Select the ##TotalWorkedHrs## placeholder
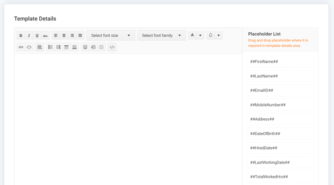 pyautogui.click(x=280, y=177)
